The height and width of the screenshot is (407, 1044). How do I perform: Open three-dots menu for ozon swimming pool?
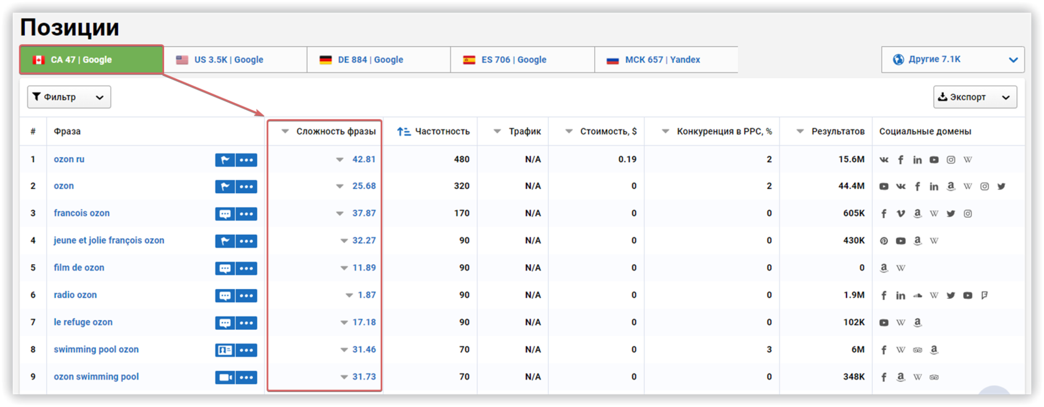(x=247, y=377)
